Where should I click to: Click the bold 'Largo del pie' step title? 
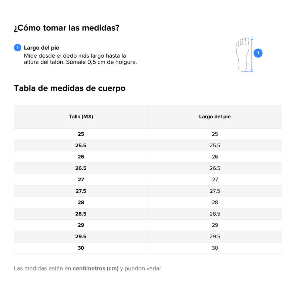point(41,48)
